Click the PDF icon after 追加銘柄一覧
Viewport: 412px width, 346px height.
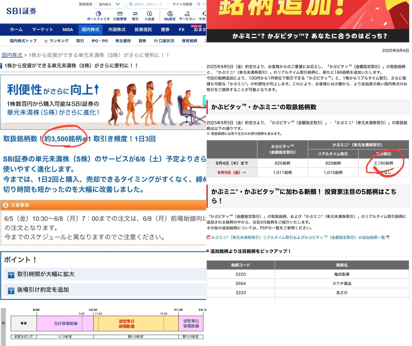point(388,237)
